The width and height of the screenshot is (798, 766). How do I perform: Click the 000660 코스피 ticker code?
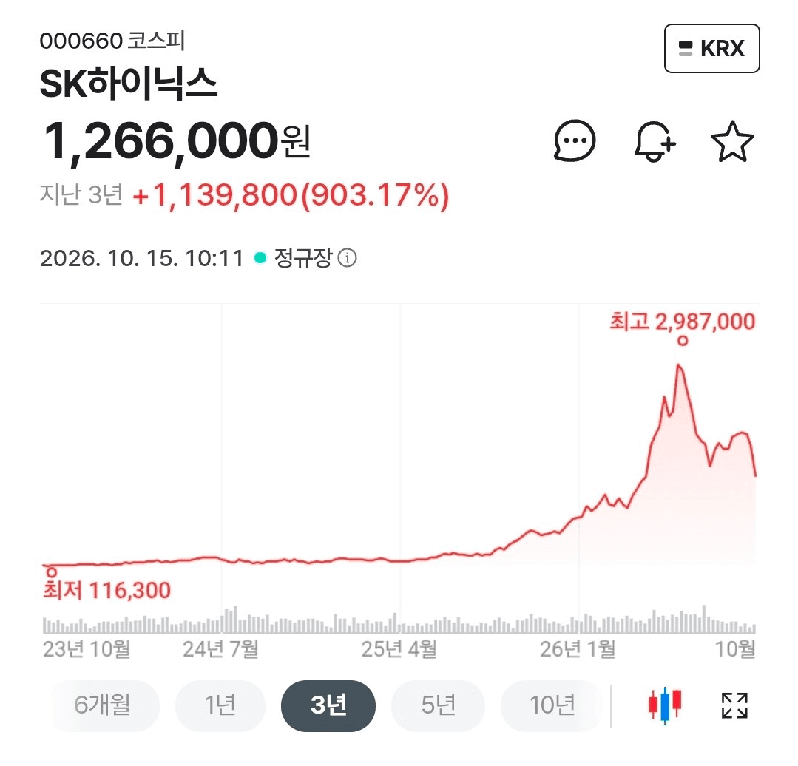pos(112,41)
